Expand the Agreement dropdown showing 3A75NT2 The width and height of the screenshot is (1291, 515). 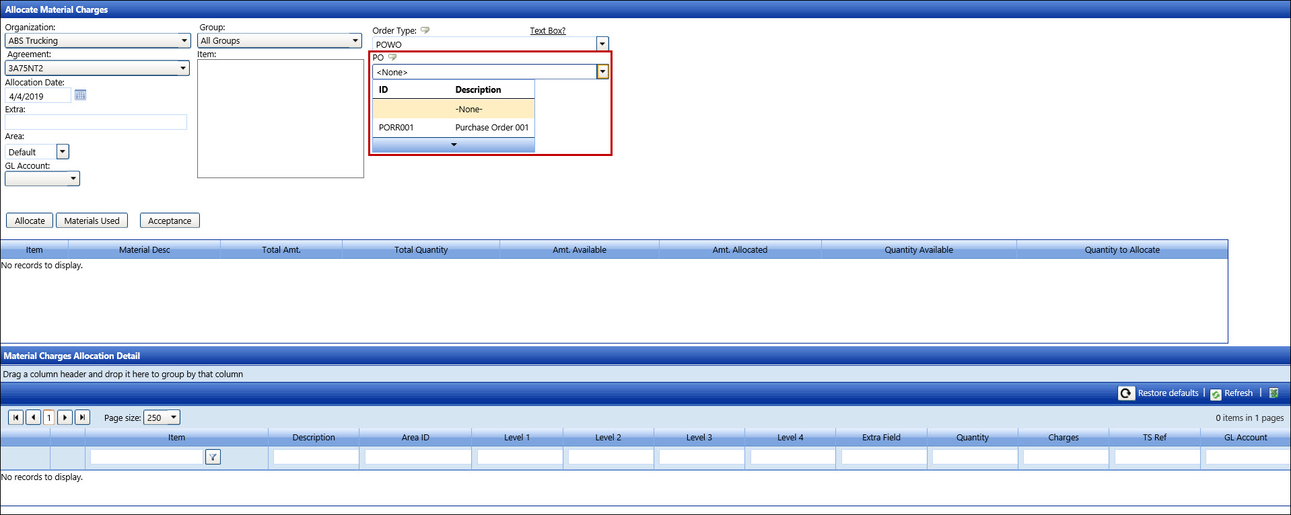point(182,68)
